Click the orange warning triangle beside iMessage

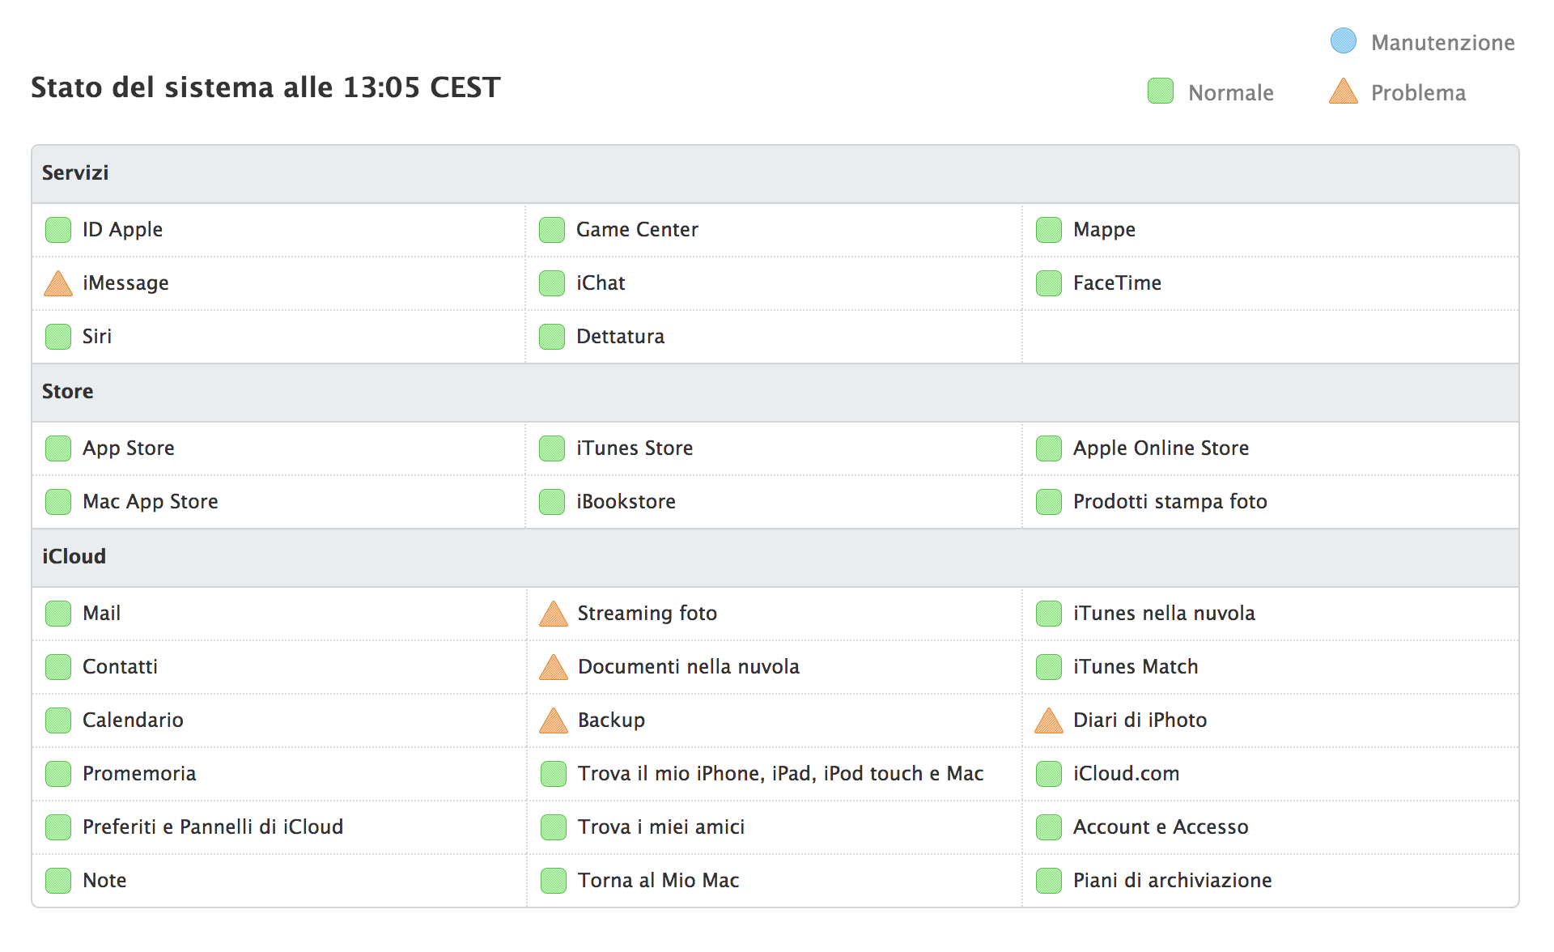(58, 283)
